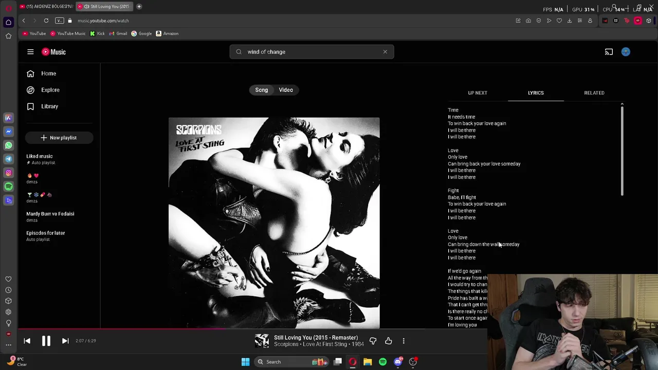Screen dimensions: 658x370
Task: Open Messenger in browser sidebar
Action: 8,132
